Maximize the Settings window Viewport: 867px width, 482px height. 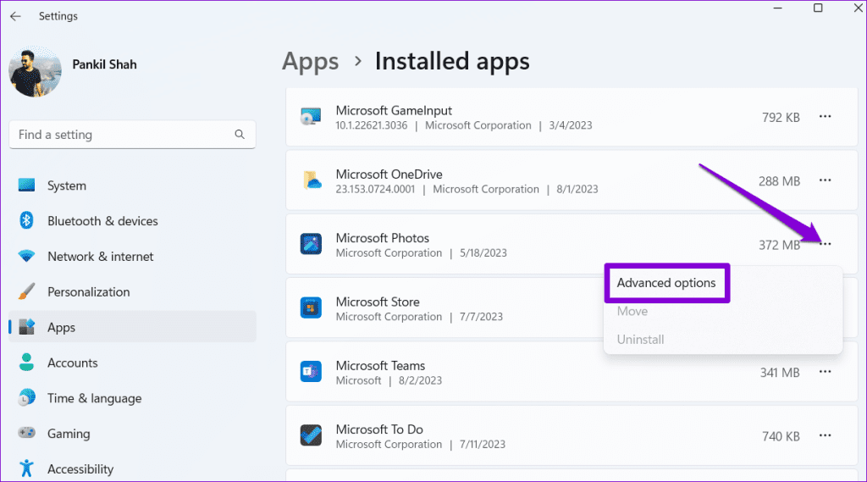[818, 8]
